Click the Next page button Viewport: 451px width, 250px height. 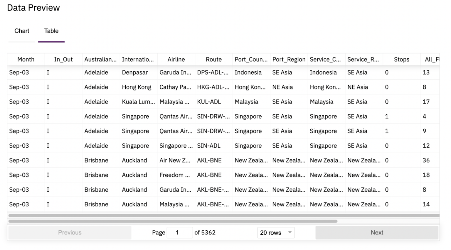377,233
